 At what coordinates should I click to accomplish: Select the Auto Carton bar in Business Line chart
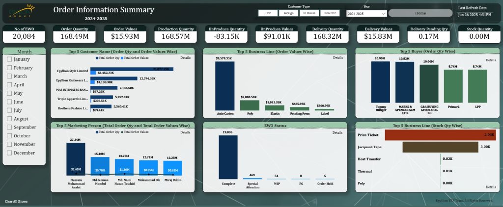(x=224, y=86)
